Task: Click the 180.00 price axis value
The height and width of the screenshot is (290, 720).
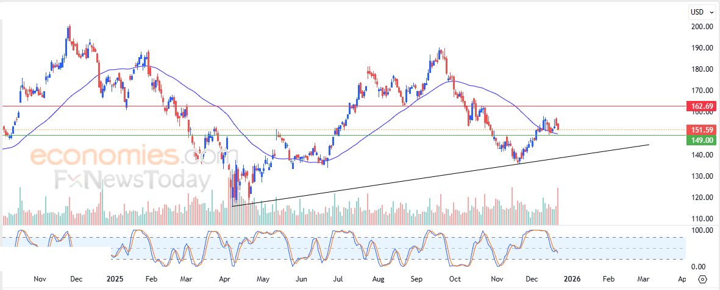Action: coord(702,69)
